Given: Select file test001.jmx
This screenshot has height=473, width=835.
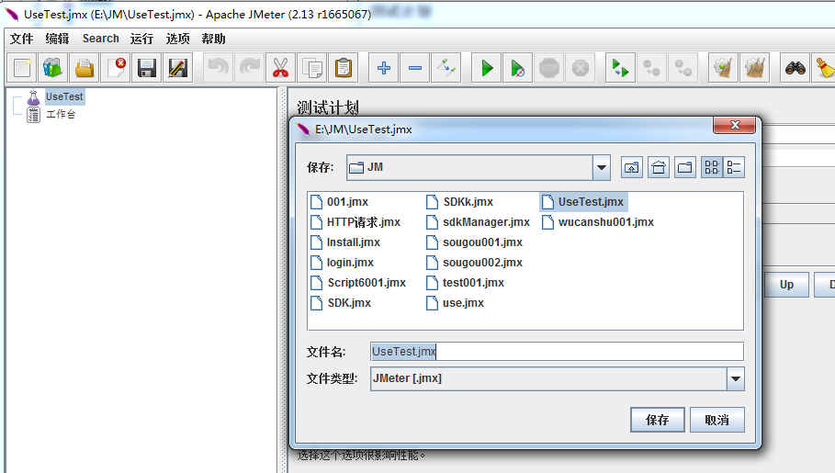Looking at the screenshot, I should 465,283.
